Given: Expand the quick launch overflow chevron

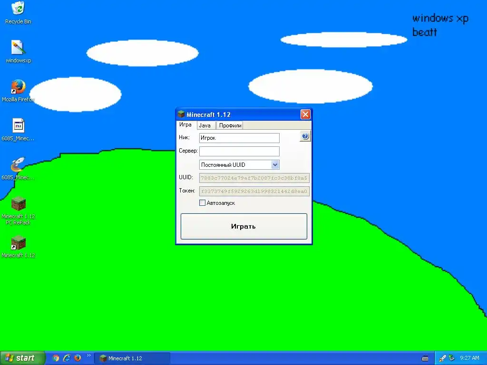Looking at the screenshot, I should (89, 355).
